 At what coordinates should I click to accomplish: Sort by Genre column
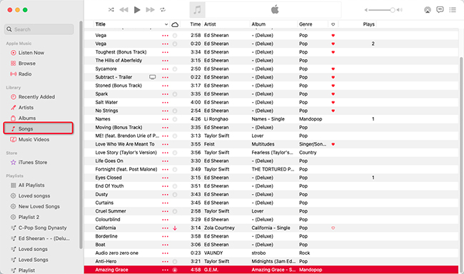pyautogui.click(x=306, y=24)
